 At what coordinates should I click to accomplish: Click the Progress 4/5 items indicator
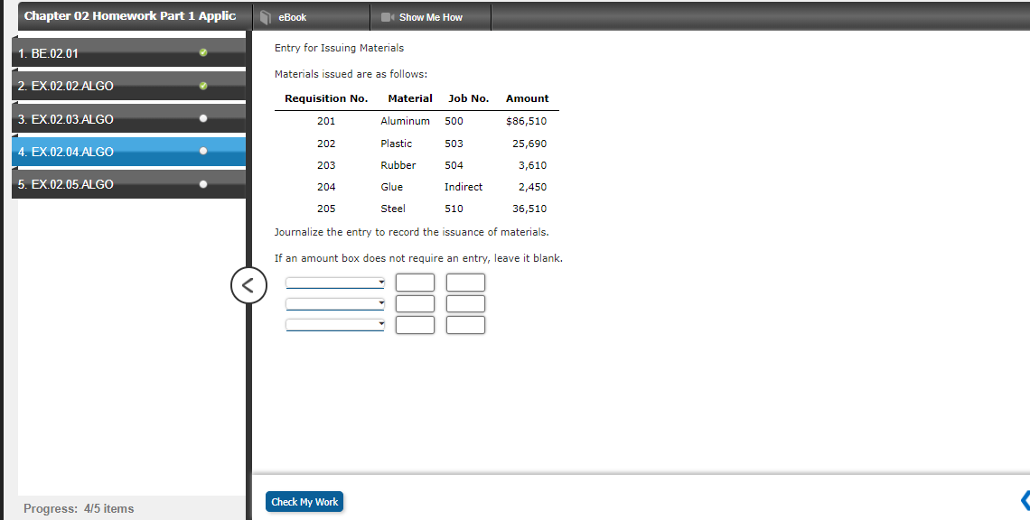(x=79, y=508)
